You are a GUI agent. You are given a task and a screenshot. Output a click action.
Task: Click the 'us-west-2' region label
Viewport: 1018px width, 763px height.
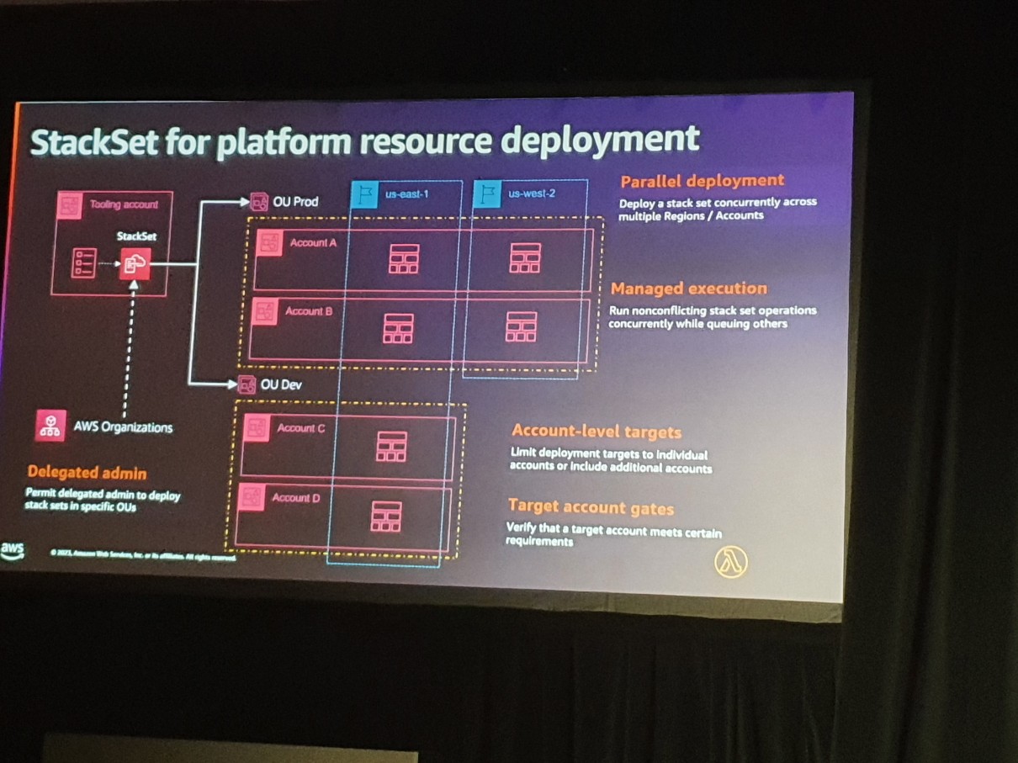tap(533, 194)
